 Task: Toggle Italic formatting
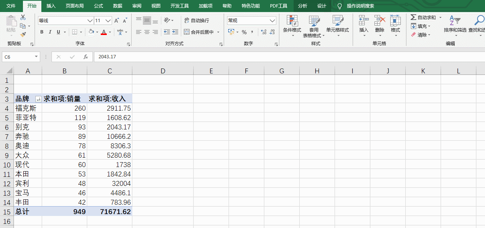50,32
